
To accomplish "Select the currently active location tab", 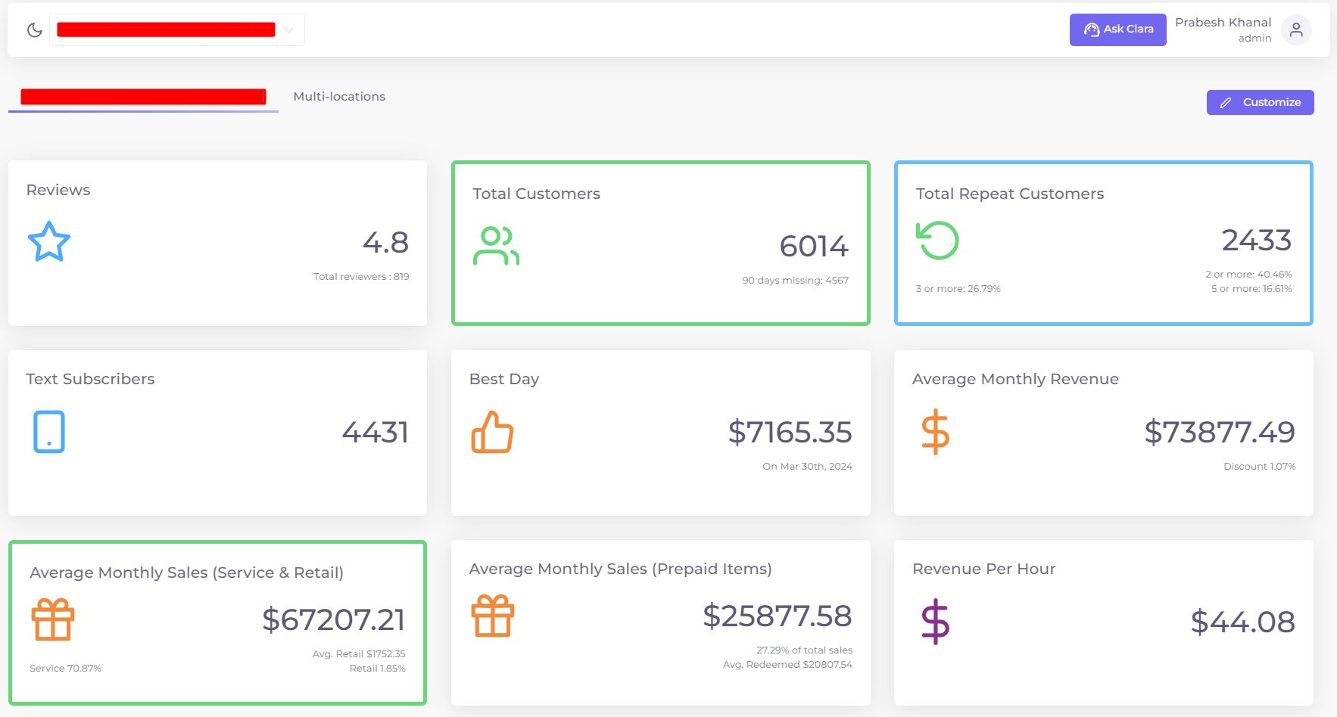I will [x=142, y=96].
